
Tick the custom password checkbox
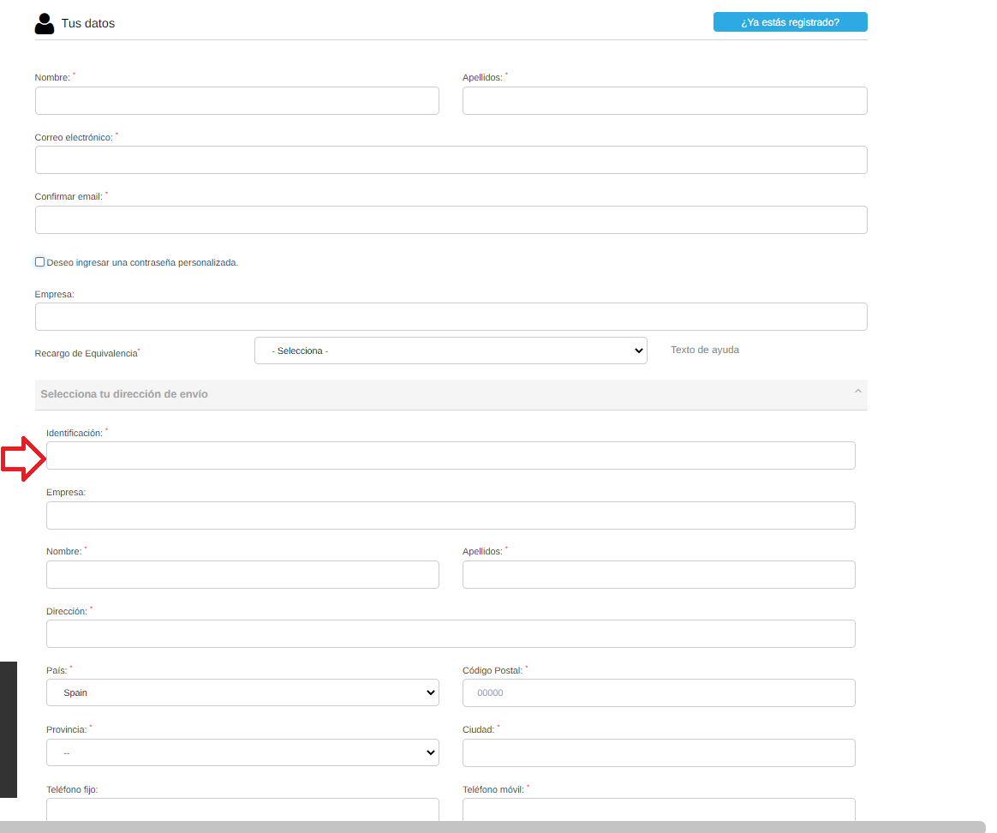(39, 261)
